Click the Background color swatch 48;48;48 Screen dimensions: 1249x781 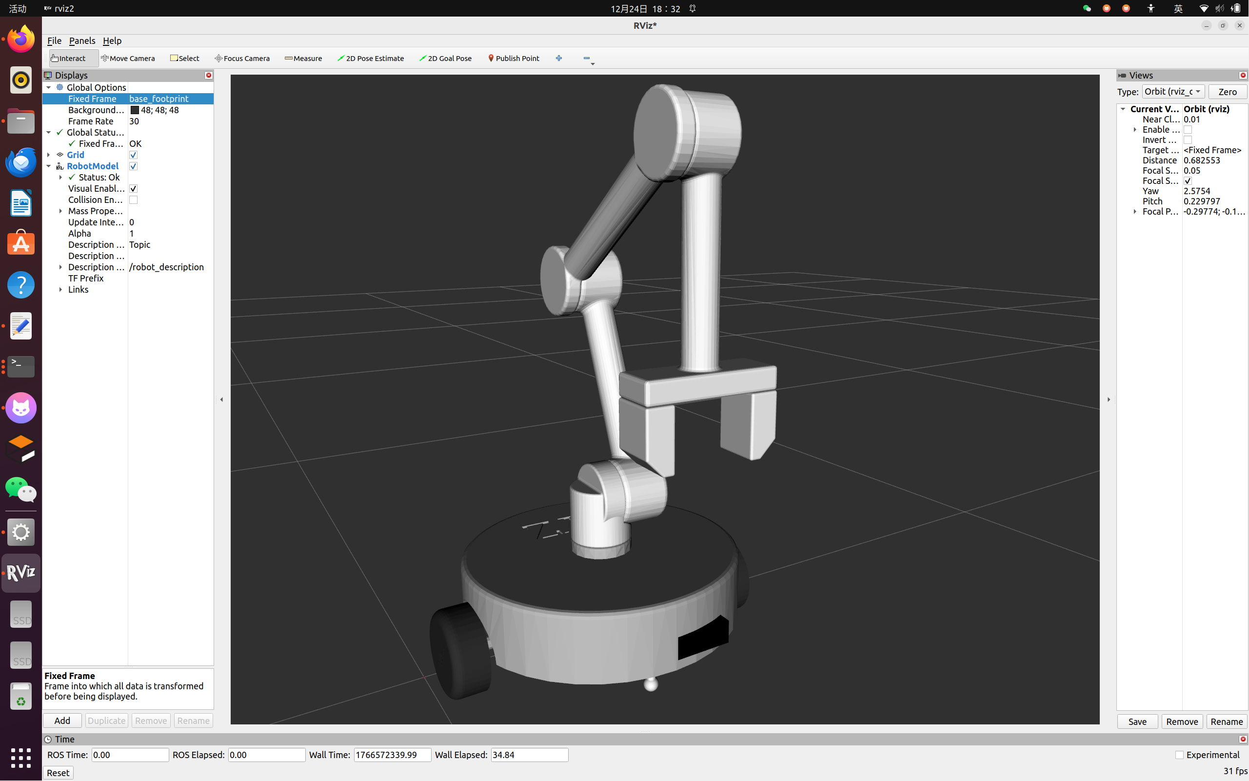pos(135,110)
